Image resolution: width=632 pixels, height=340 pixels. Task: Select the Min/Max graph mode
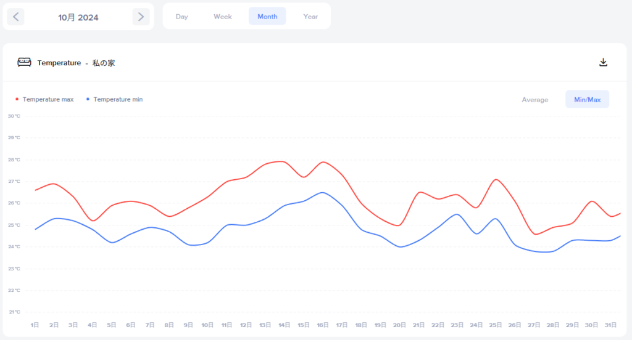(587, 100)
